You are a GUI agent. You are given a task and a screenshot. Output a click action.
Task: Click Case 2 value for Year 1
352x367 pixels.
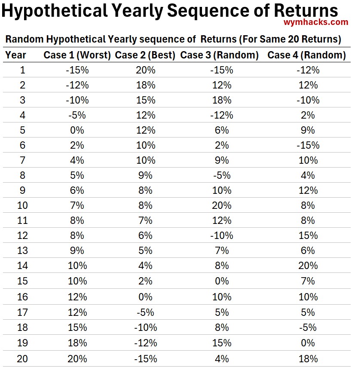point(145,70)
